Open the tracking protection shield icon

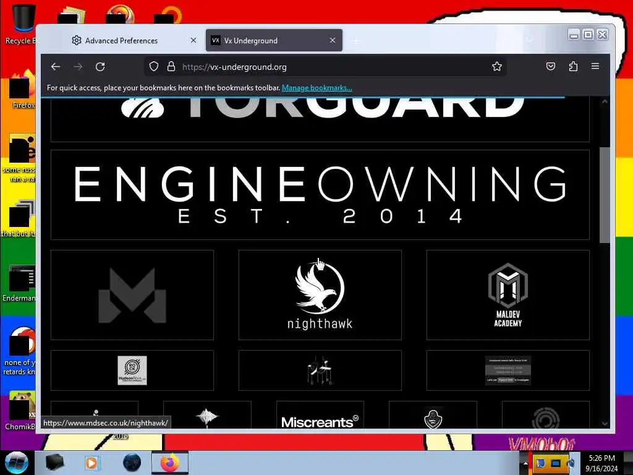(x=154, y=67)
